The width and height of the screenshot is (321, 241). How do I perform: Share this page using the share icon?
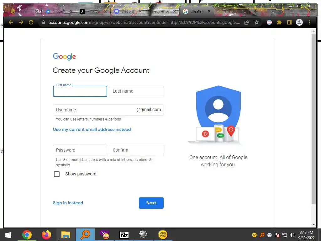247,22
